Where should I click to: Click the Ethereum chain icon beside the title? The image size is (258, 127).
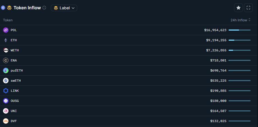point(3,8)
